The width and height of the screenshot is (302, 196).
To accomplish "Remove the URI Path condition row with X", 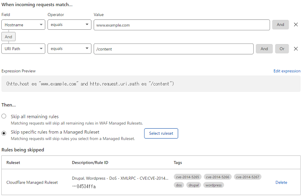I will (x=296, y=49).
